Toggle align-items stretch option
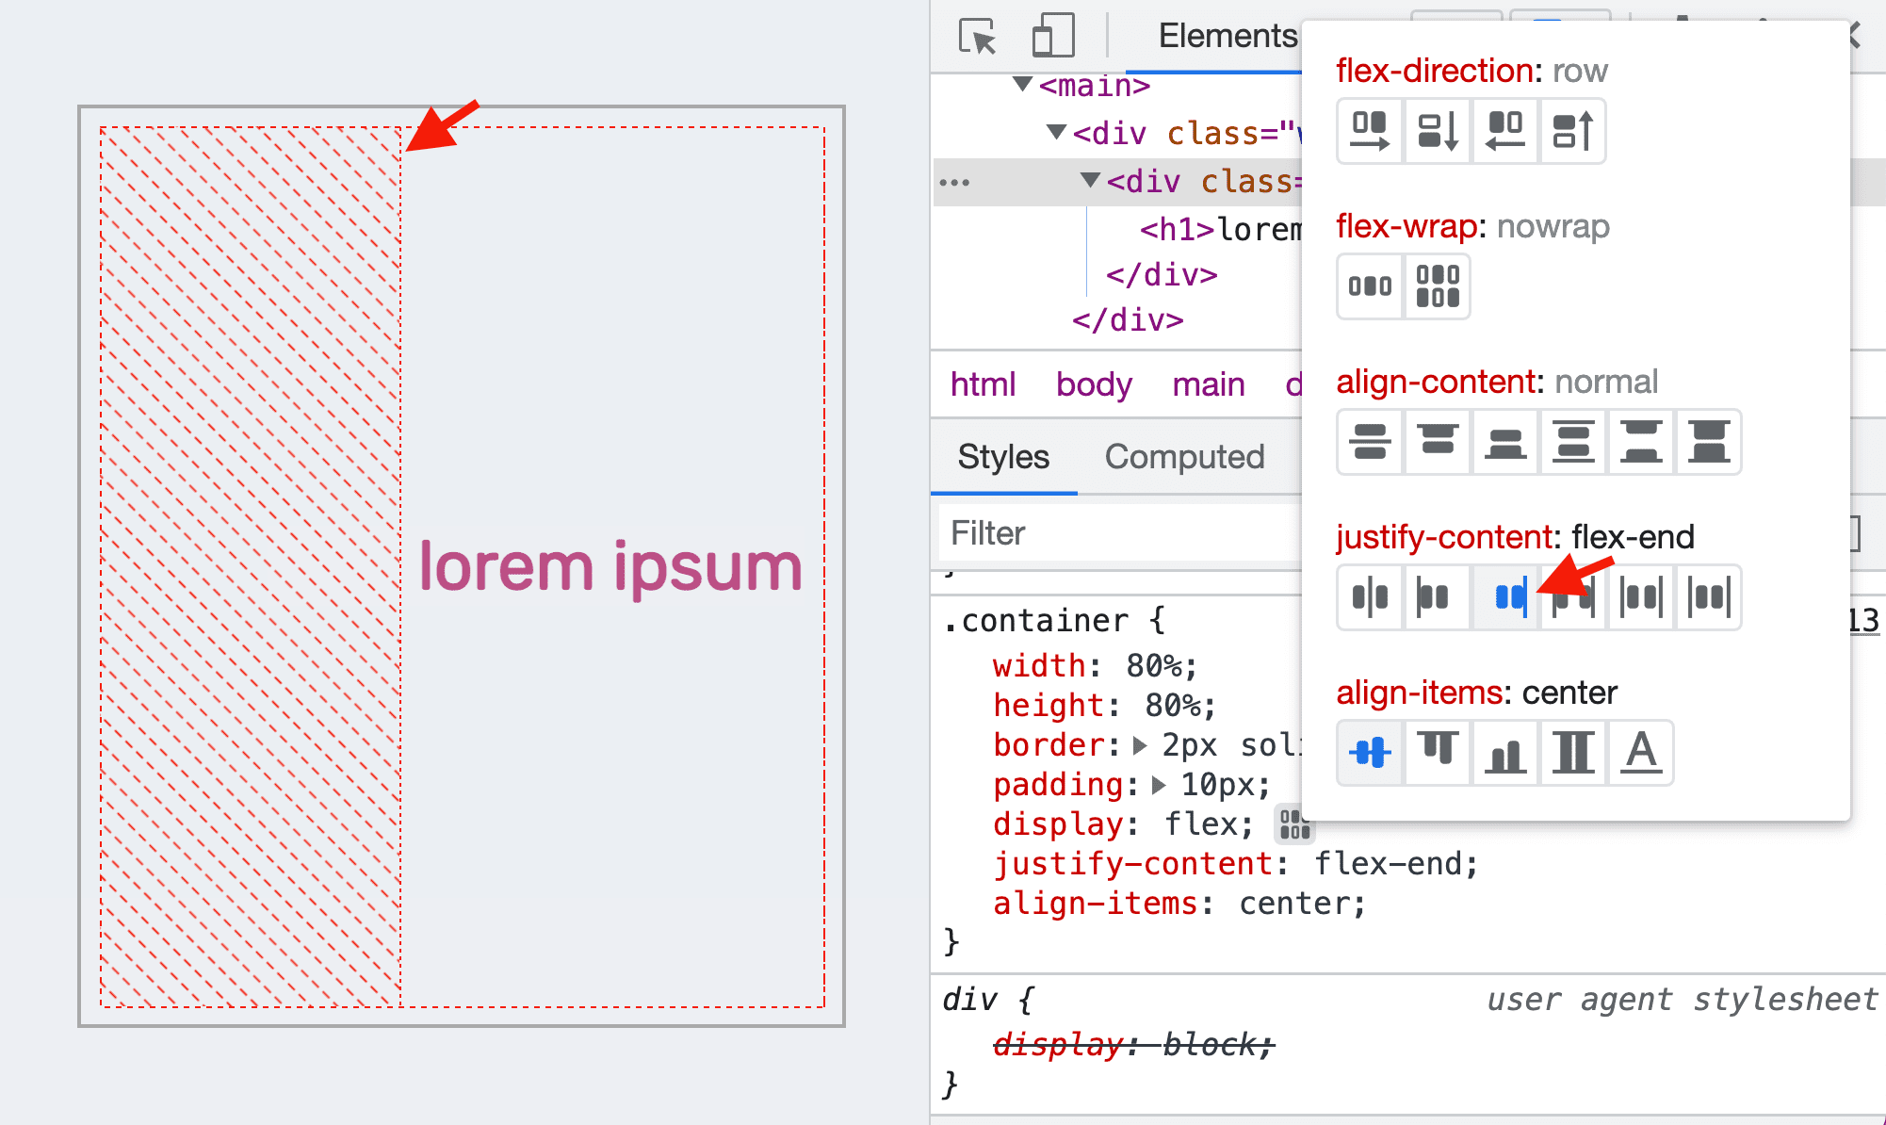This screenshot has width=1886, height=1125. (1573, 753)
